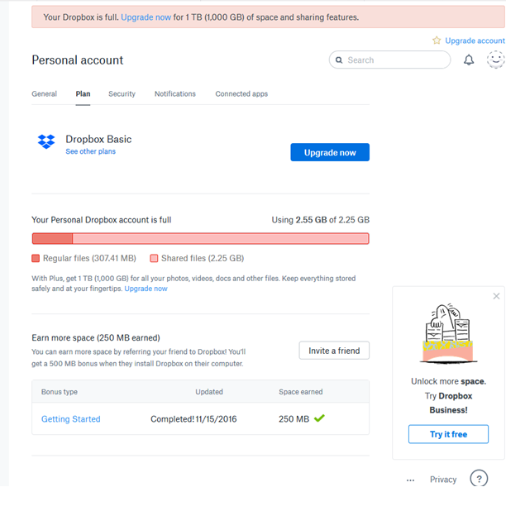
Task: Close the Dropbox Business promo card
Action: (496, 296)
